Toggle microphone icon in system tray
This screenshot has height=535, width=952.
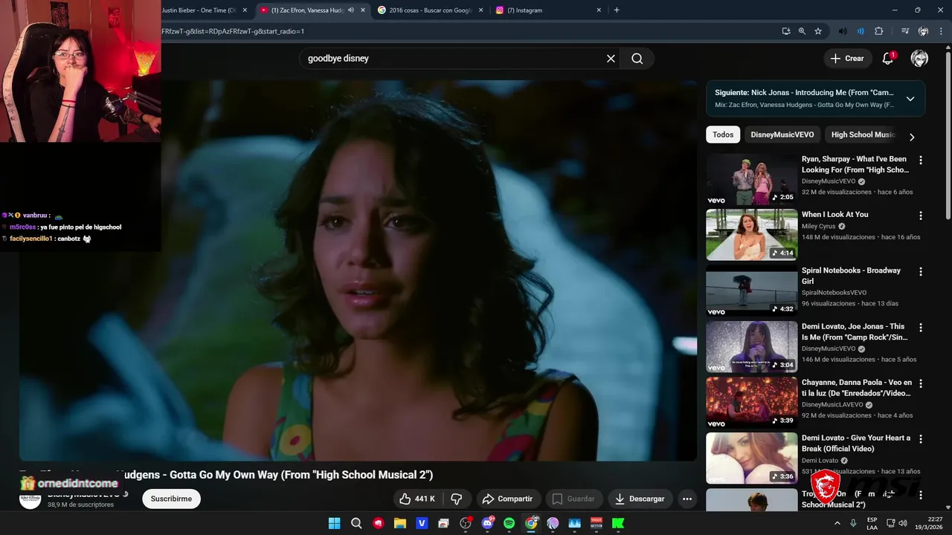853,523
